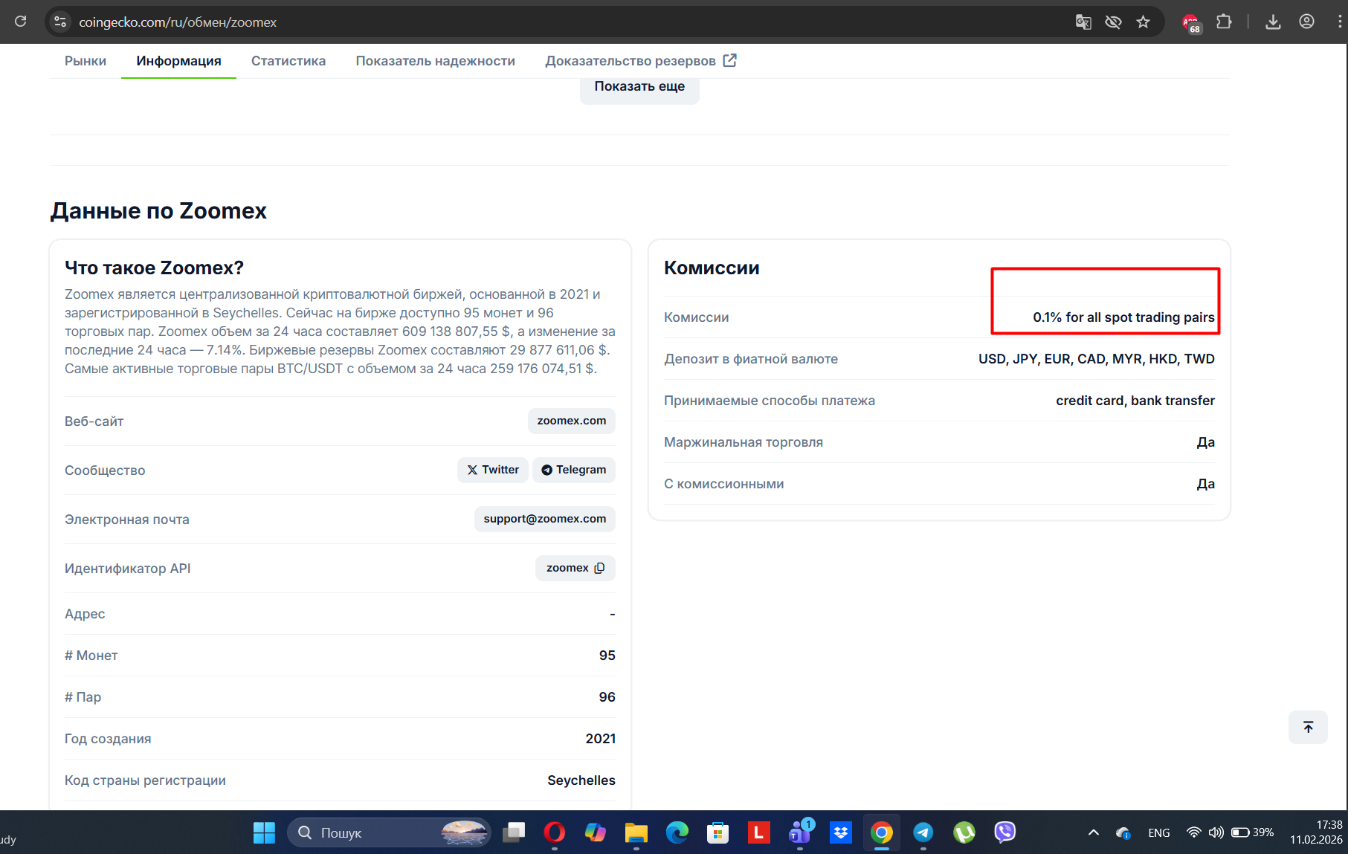Switch to Google Chrome on the taskbar
The image size is (1348, 854).
tap(882, 832)
